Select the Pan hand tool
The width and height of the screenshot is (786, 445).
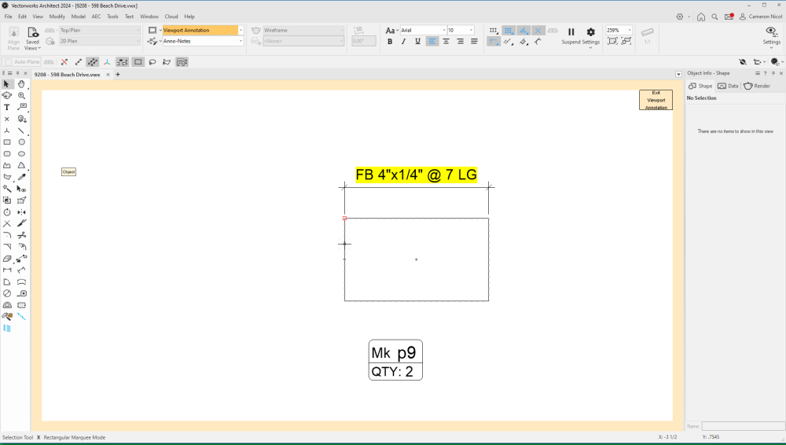[22, 84]
